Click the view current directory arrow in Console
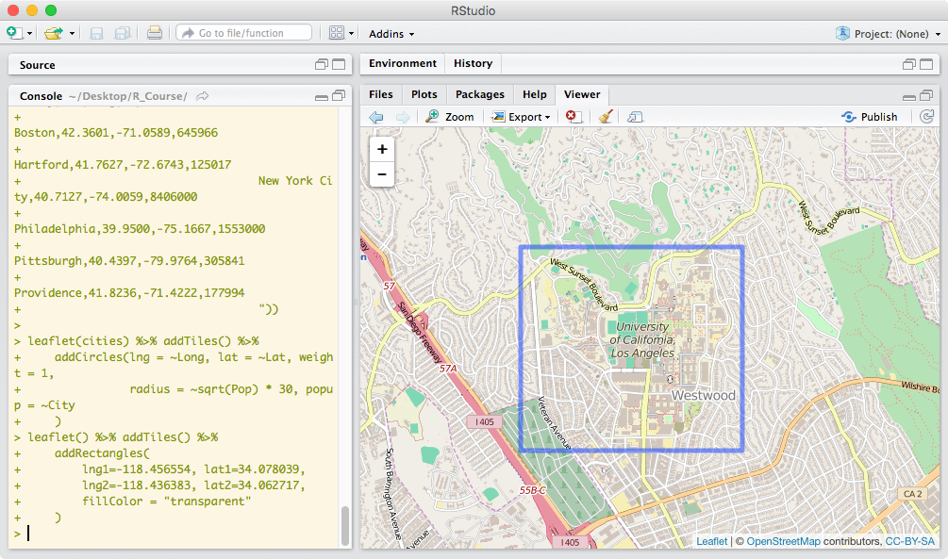This screenshot has height=559, width=948. (x=203, y=96)
